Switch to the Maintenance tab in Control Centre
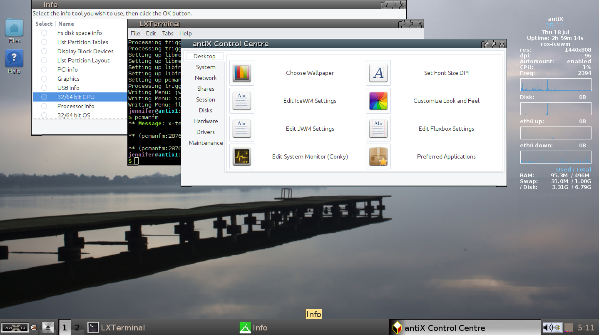Viewport: 599px width, 335px height. click(x=206, y=143)
